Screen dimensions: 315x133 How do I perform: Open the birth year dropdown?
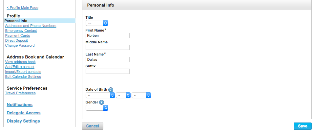tap(141, 95)
